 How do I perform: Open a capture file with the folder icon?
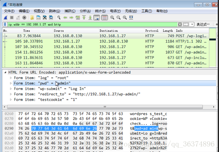tap(32, 18)
